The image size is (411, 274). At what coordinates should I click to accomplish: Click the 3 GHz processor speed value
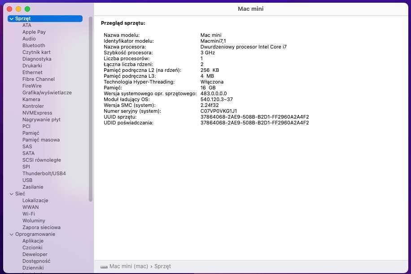click(x=208, y=53)
